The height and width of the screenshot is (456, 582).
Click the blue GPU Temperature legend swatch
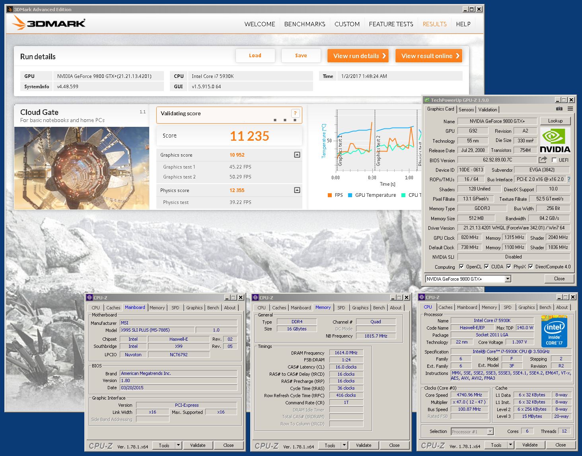coord(350,195)
